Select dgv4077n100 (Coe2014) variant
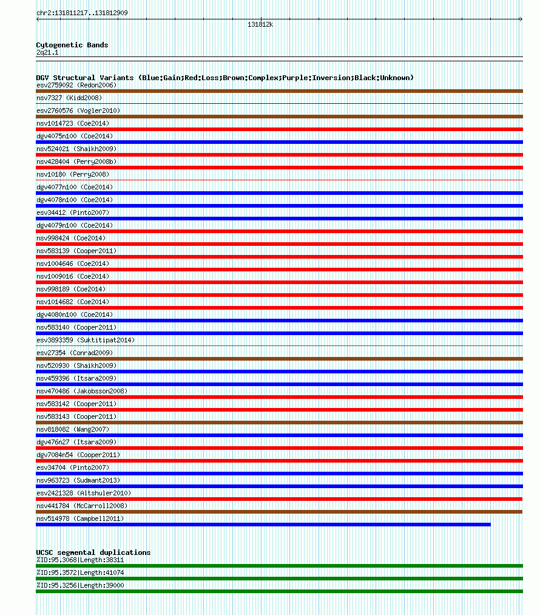Image resolution: width=540 pixels, height=615 pixels. click(75, 187)
